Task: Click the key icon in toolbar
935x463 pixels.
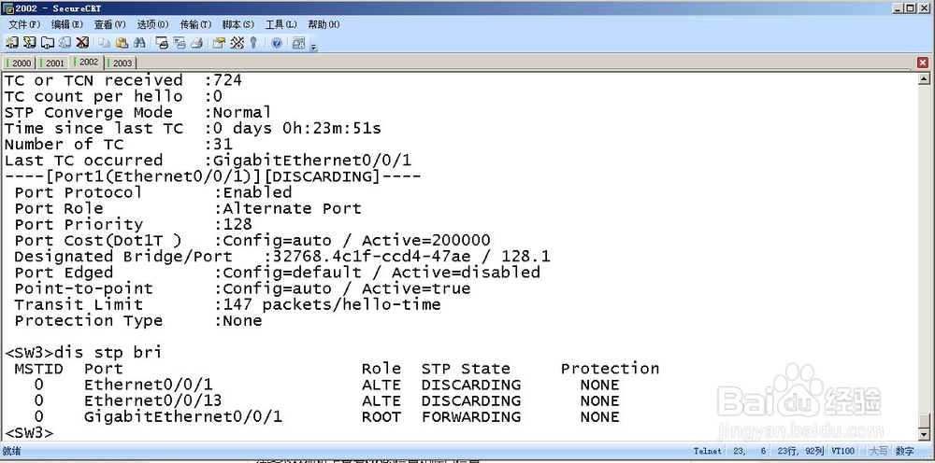Action: (x=253, y=43)
